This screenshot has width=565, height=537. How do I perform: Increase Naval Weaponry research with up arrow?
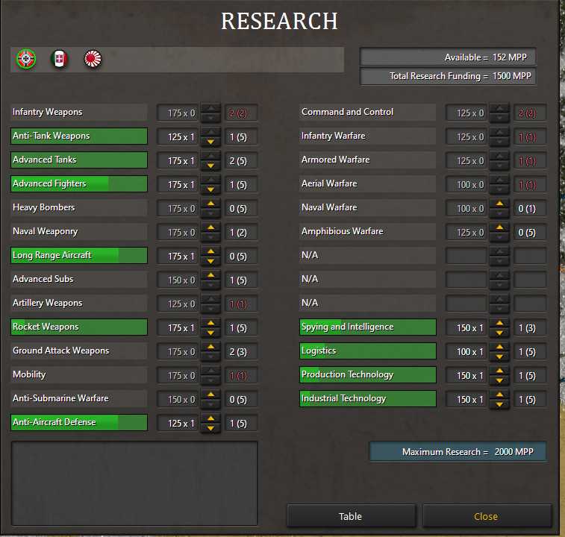tap(210, 227)
